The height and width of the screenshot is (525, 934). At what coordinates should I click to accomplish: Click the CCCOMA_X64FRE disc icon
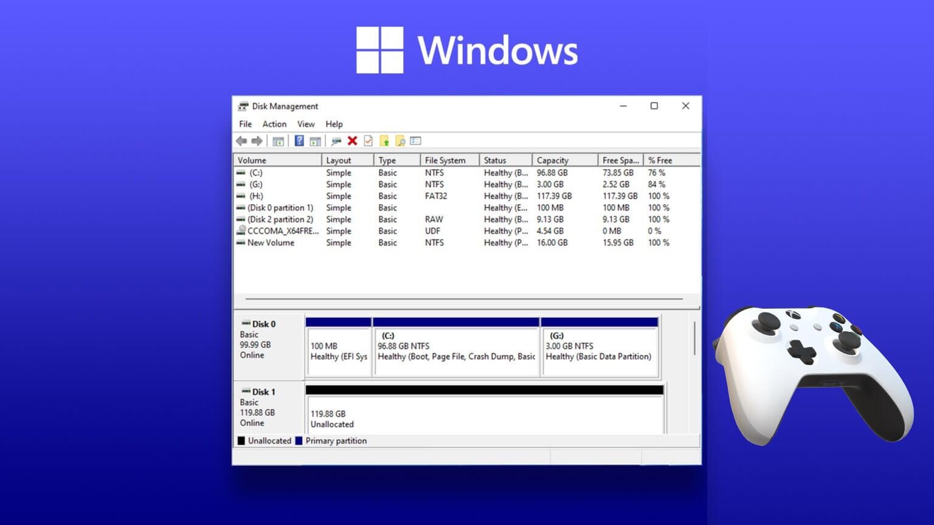(x=241, y=231)
